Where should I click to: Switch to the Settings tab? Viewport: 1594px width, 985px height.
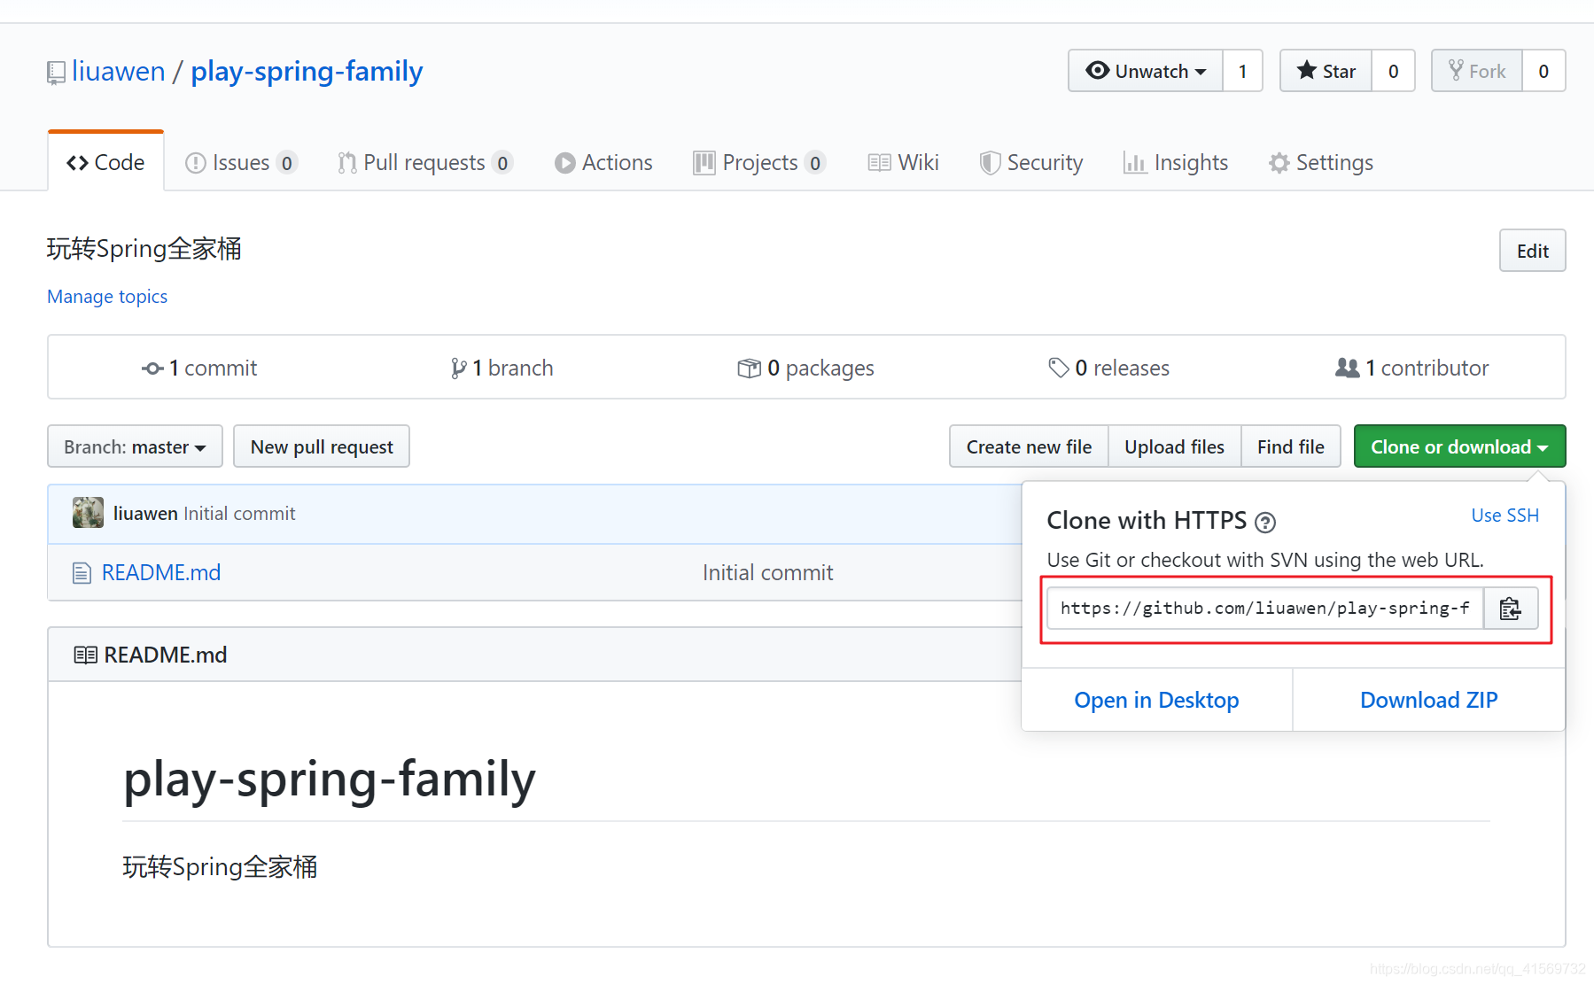point(1321,163)
